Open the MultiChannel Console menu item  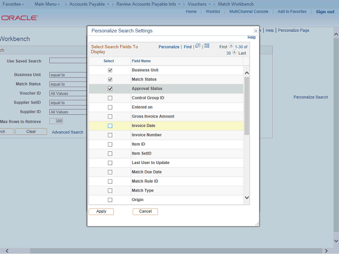248,12
